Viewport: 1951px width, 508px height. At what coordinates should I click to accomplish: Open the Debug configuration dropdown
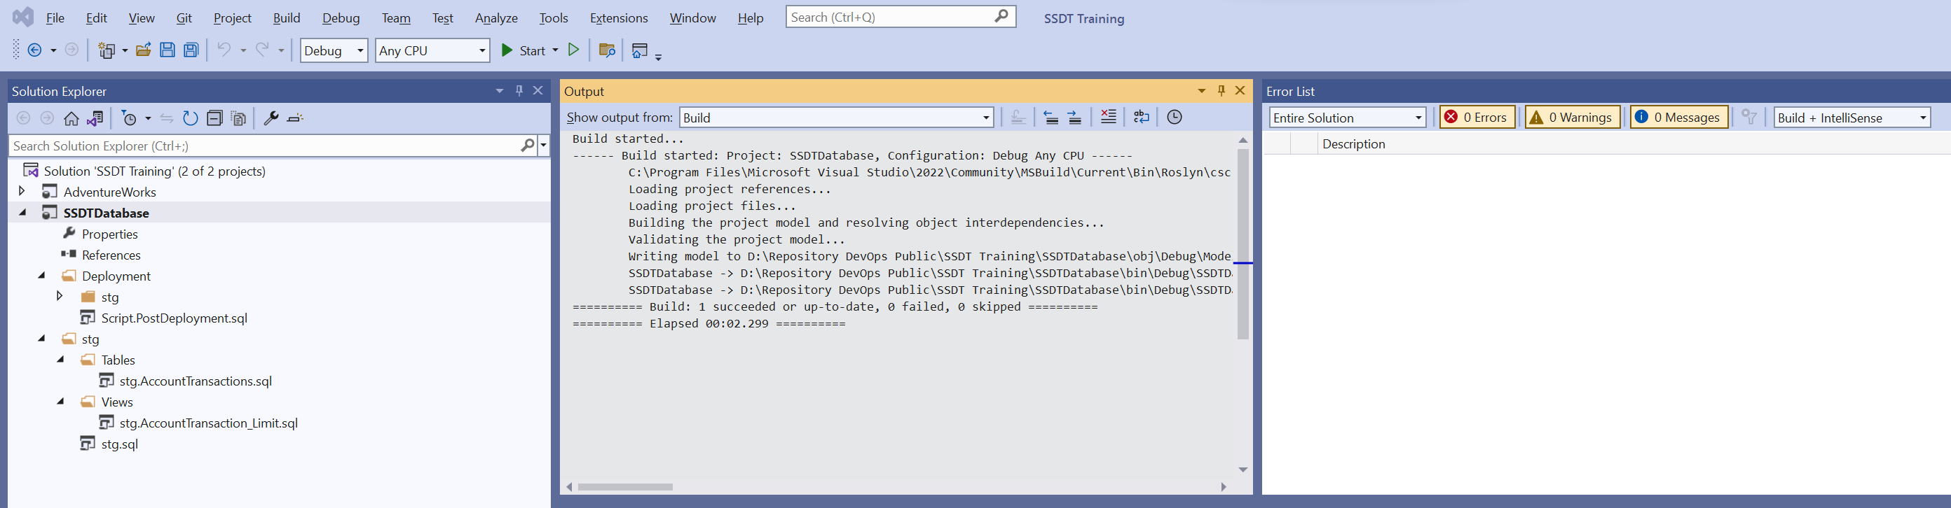point(334,50)
